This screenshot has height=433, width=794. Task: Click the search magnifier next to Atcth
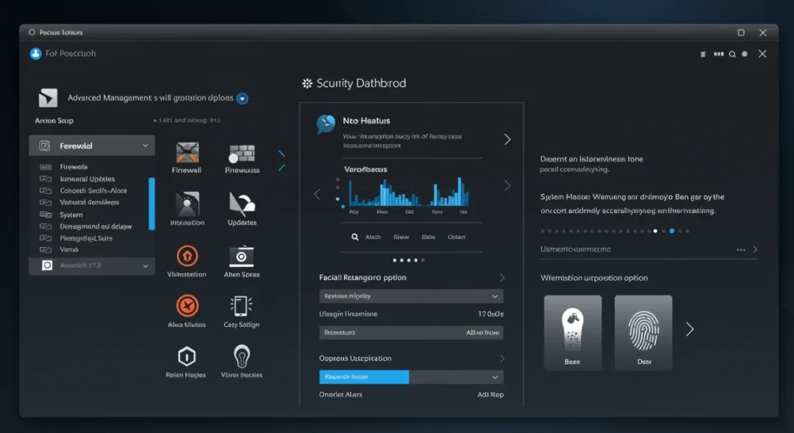pos(355,237)
